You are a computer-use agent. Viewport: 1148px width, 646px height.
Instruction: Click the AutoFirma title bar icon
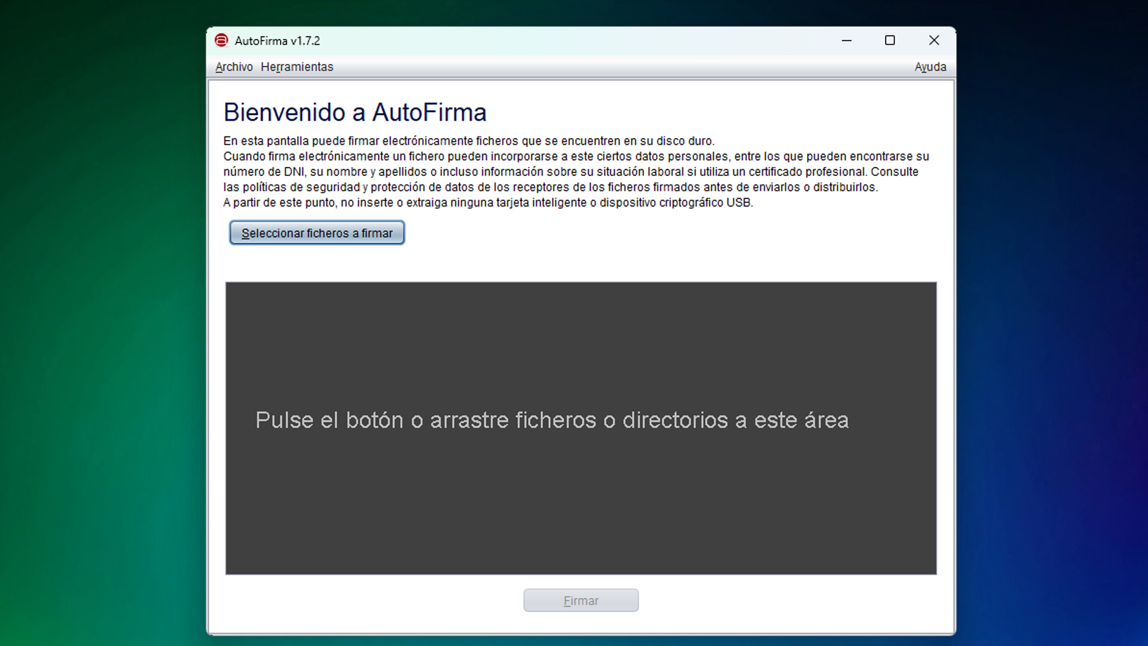coord(221,41)
